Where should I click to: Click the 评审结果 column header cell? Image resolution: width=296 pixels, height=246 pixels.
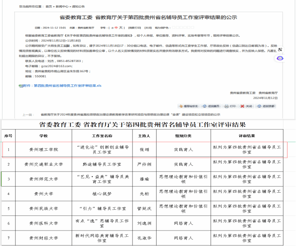click(x=246, y=136)
